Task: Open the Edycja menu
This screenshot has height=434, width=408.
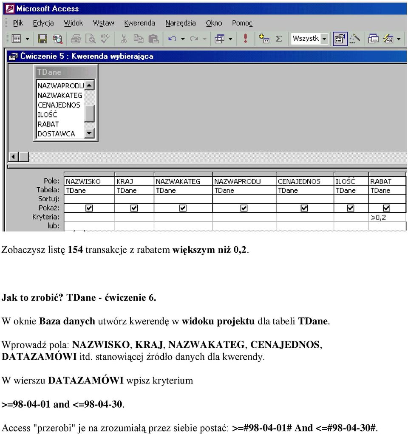Action: point(43,23)
